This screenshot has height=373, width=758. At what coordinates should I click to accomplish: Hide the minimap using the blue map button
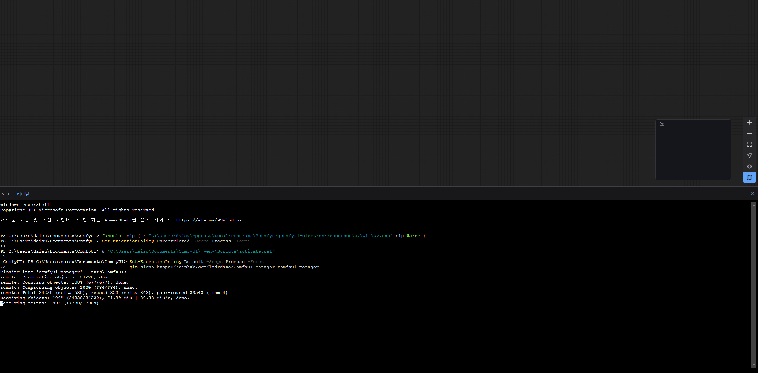(749, 177)
